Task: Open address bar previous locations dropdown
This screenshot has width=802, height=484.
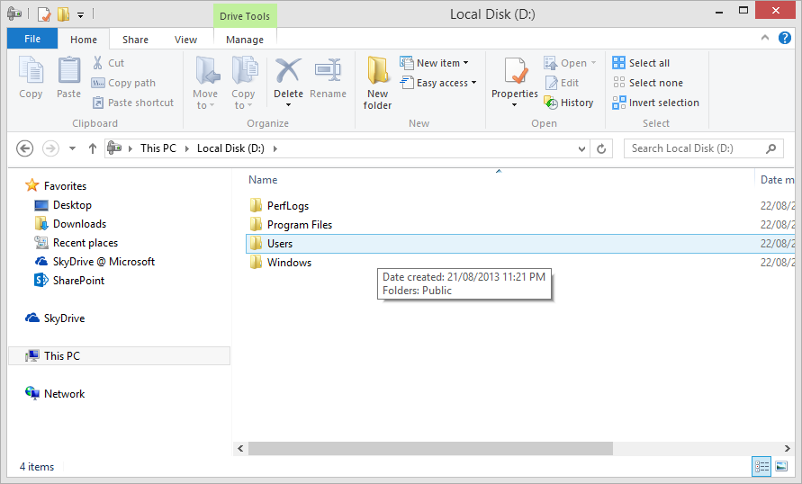Action: (581, 148)
